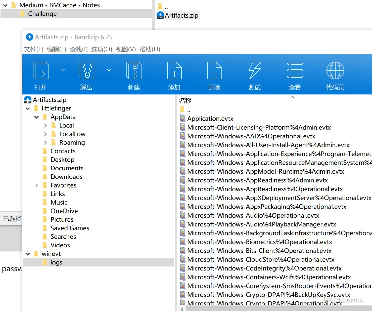Collapse the AppData folder node
The image size is (372, 311).
click(x=36, y=117)
